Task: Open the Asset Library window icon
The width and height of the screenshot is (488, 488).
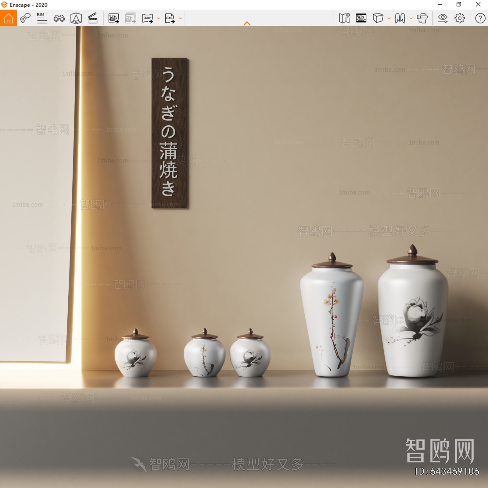Action: (x=361, y=18)
